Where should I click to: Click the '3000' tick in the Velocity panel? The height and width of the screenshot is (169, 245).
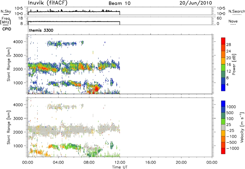(x=18, y=118)
